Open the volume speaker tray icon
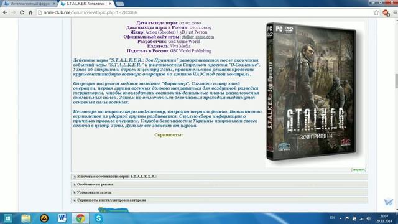 click(x=368, y=218)
